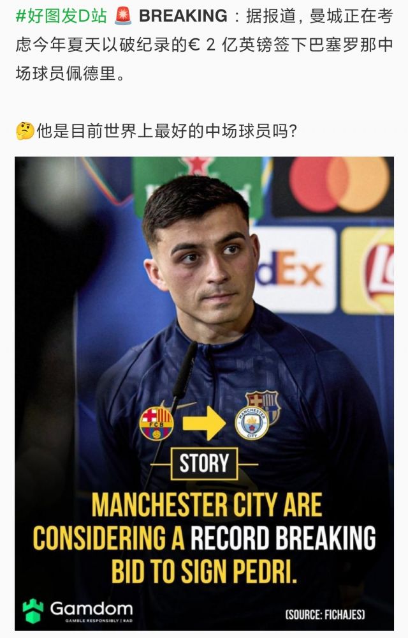The width and height of the screenshot is (408, 638).
Task: Click the STORY label box
Action: (x=204, y=464)
